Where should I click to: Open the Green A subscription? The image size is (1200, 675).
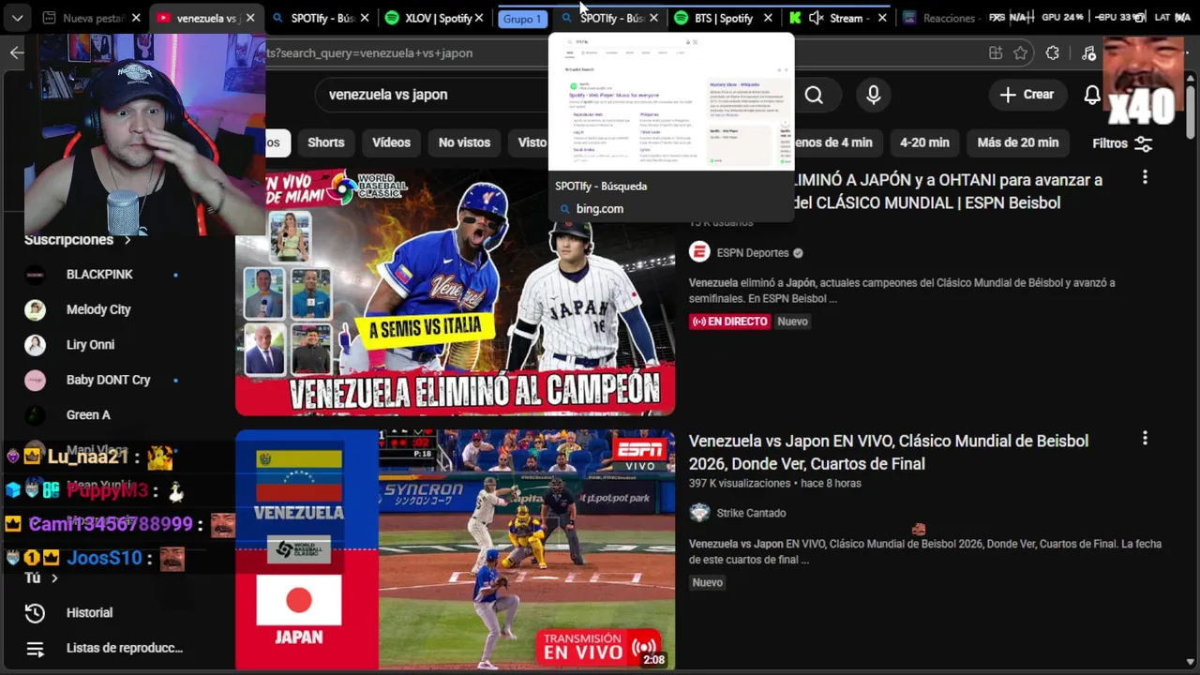click(x=88, y=415)
